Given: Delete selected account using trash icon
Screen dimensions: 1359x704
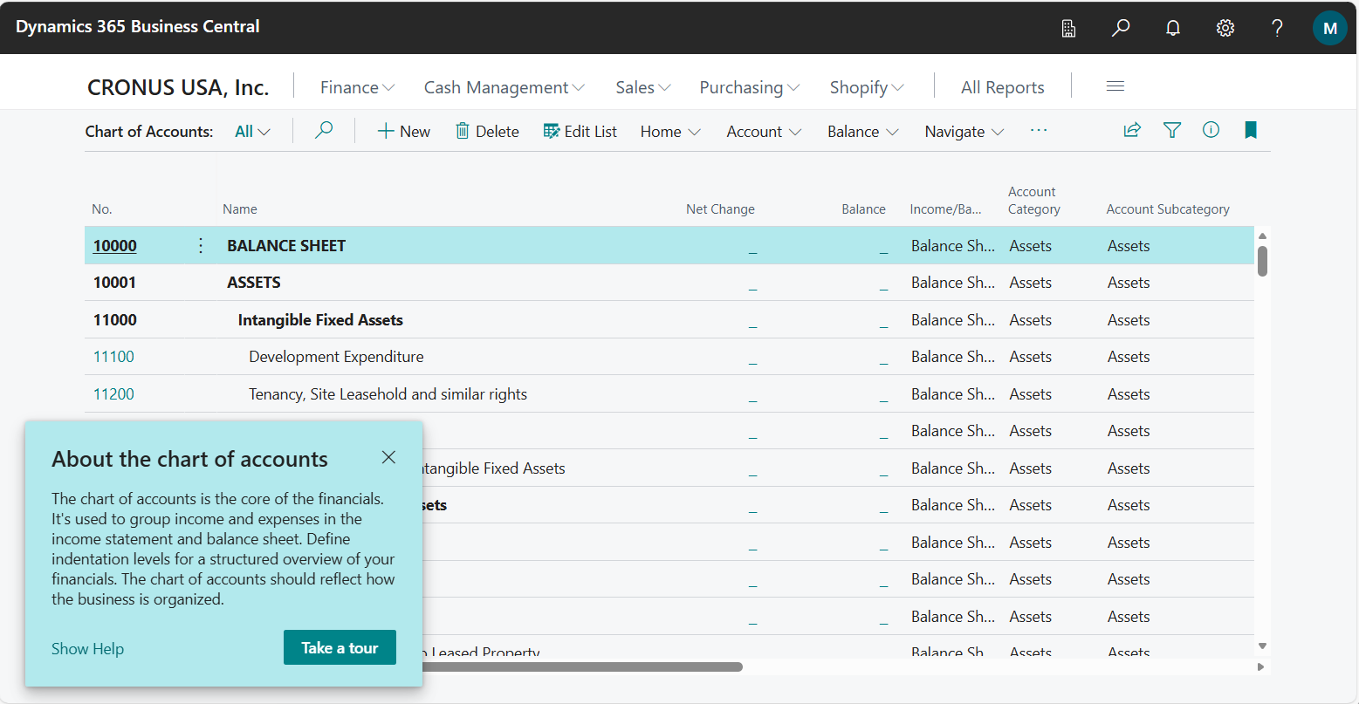Looking at the screenshot, I should tap(486, 130).
